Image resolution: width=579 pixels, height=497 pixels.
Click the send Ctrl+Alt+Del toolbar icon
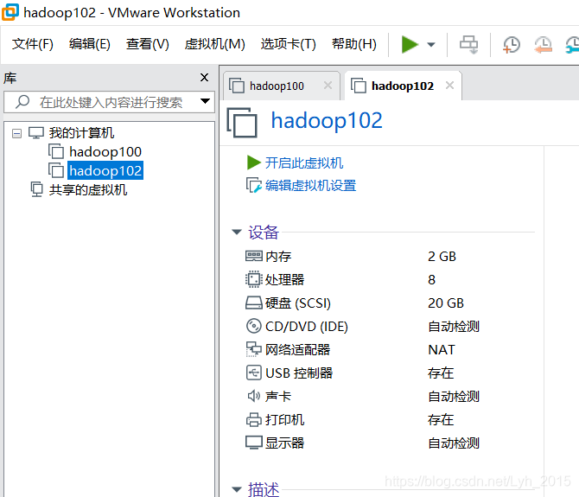click(x=469, y=45)
